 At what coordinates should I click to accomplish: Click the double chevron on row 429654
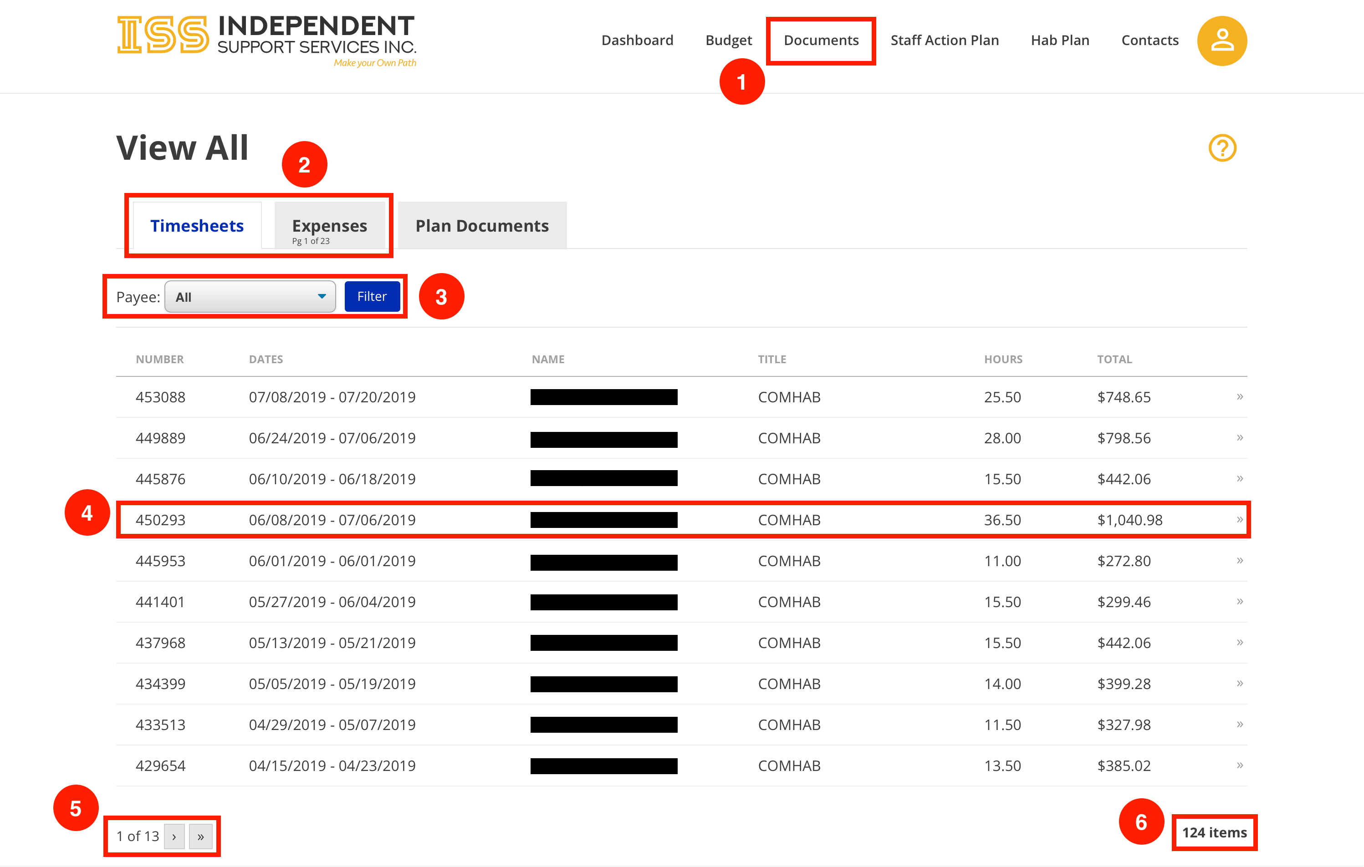[1239, 765]
